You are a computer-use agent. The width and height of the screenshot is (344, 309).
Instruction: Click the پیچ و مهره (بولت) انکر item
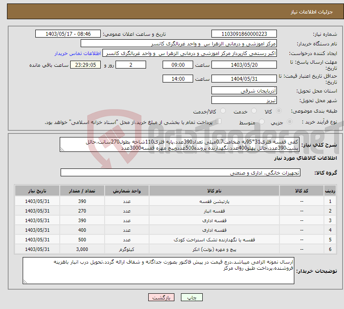(x=214, y=250)
